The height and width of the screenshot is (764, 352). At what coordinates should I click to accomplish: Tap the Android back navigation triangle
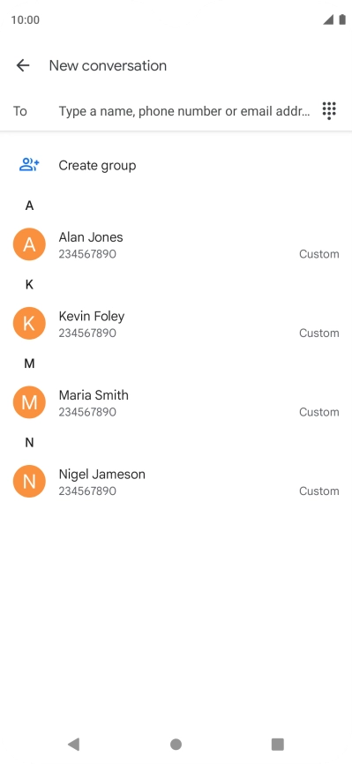point(73,744)
